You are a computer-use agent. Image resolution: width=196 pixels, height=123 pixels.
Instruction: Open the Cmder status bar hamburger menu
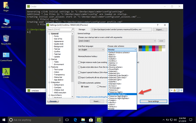(181, 90)
